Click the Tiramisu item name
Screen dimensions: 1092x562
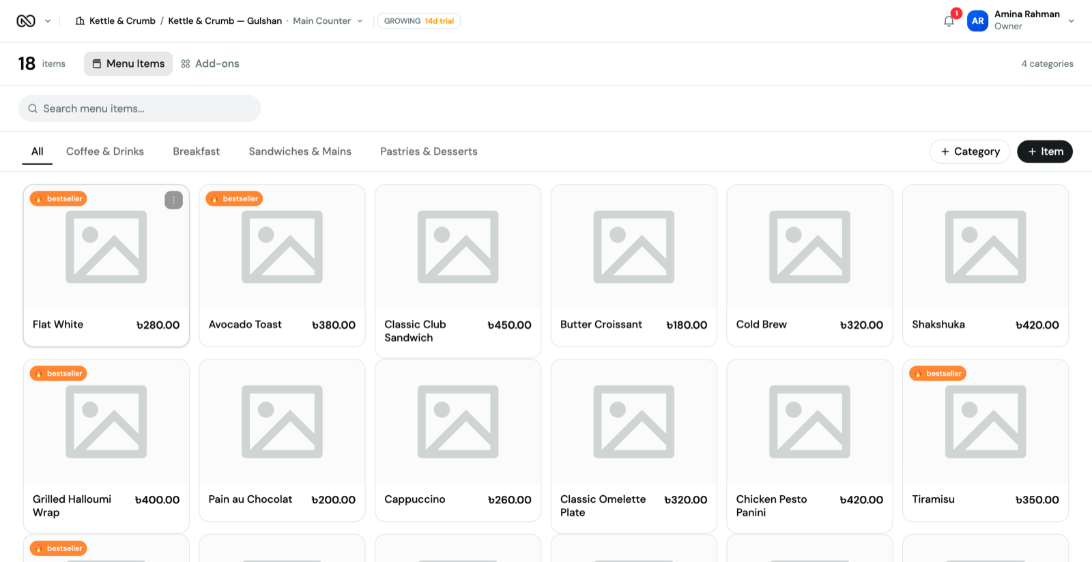point(934,499)
